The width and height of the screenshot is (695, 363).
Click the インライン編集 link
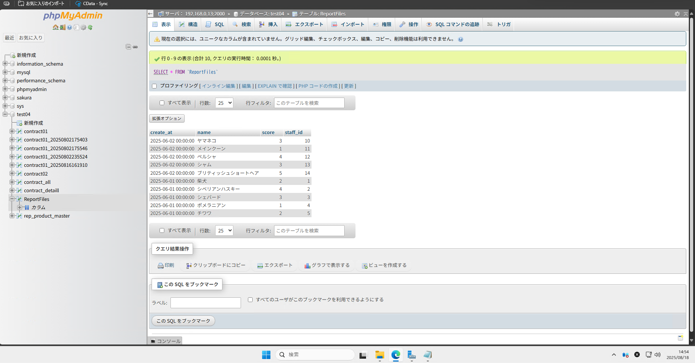[x=218, y=86]
